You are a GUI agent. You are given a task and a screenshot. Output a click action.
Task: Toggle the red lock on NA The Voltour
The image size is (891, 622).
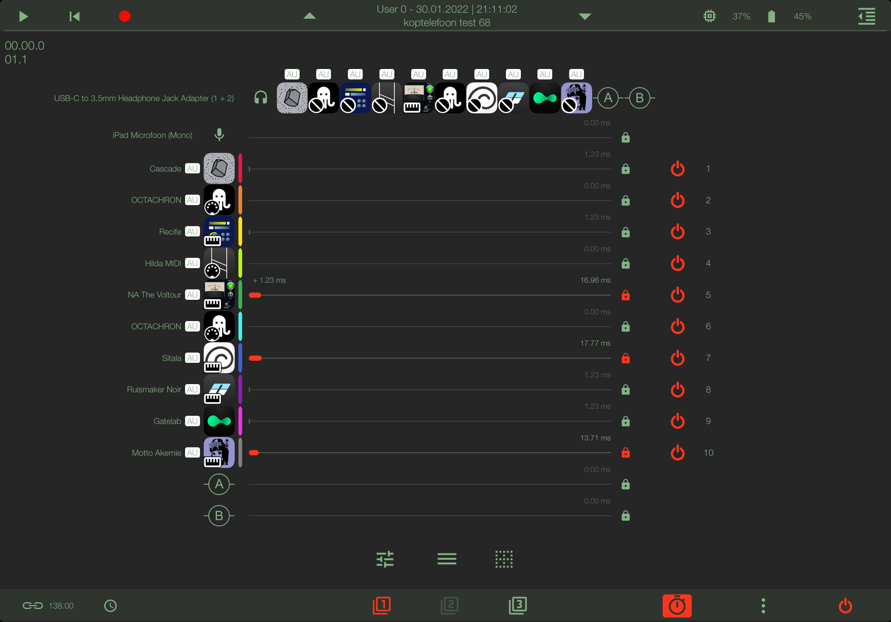[x=626, y=295]
